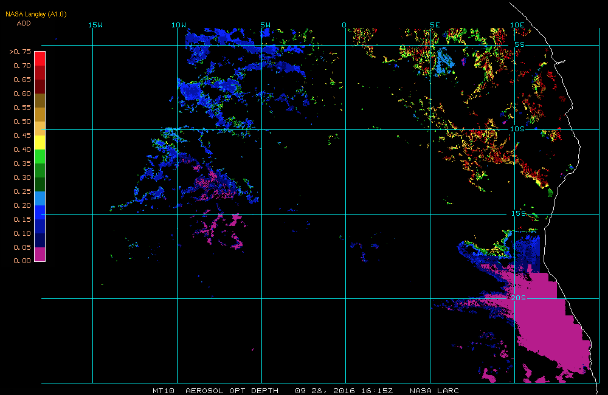Click the 09 28, 2016 date text

pos(325,390)
